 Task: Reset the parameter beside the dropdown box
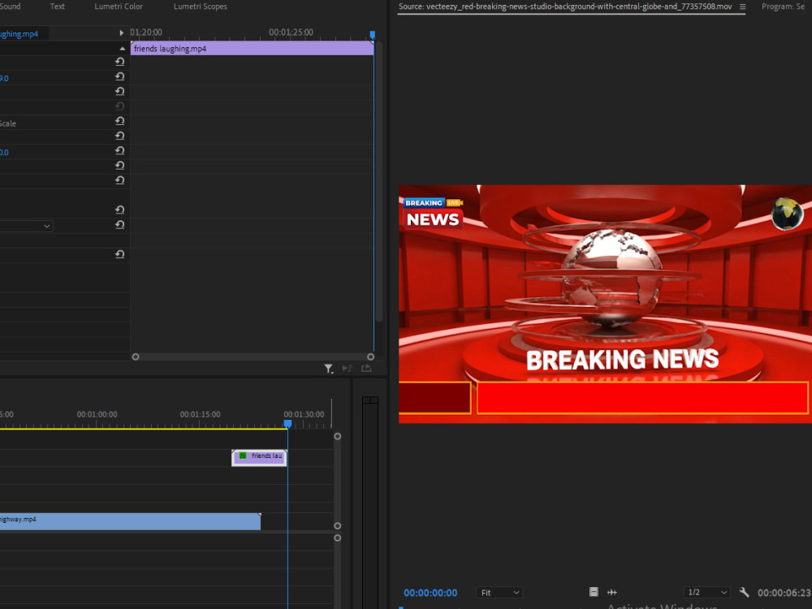(x=119, y=225)
